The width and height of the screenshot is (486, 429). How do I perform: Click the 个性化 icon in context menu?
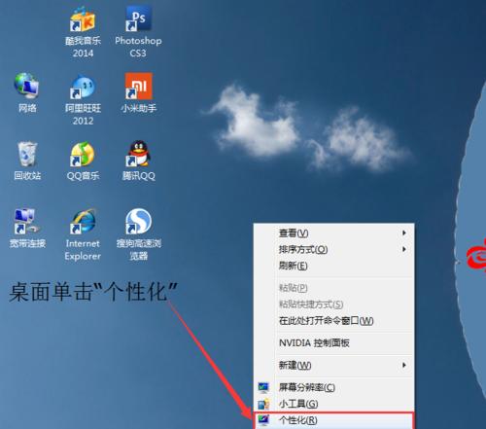(263, 420)
